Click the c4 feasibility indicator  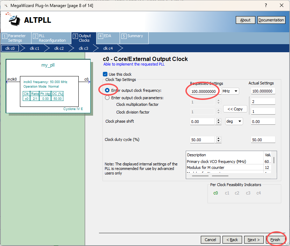259,193
